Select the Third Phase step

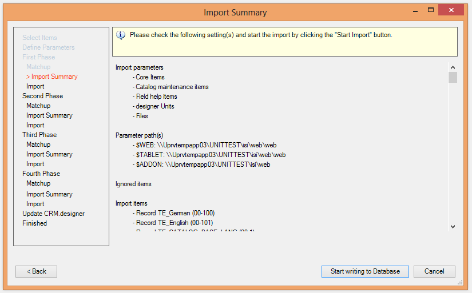pos(39,135)
